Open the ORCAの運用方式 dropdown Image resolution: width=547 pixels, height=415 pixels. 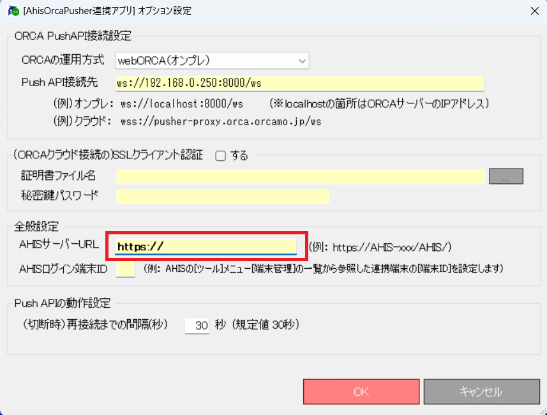coord(212,61)
